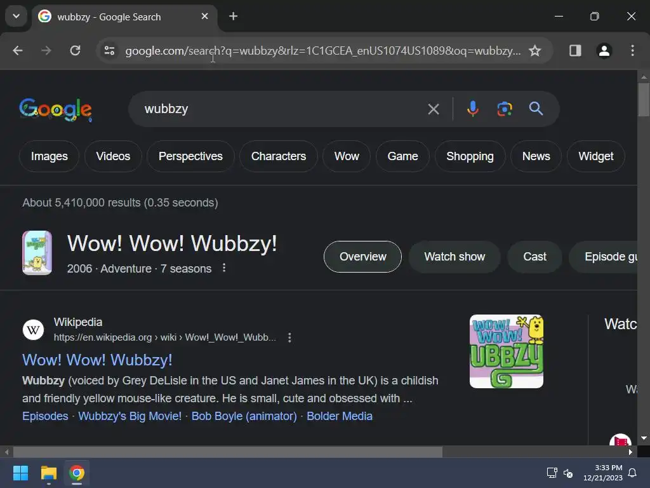
Task: Select the Perspectives filter chip
Action: click(190, 156)
